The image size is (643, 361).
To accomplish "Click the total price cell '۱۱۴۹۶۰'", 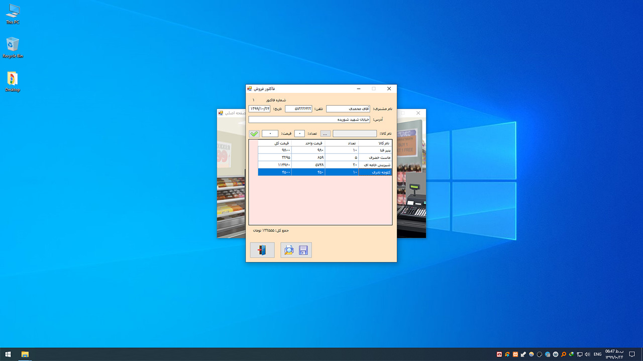I will [275, 164].
